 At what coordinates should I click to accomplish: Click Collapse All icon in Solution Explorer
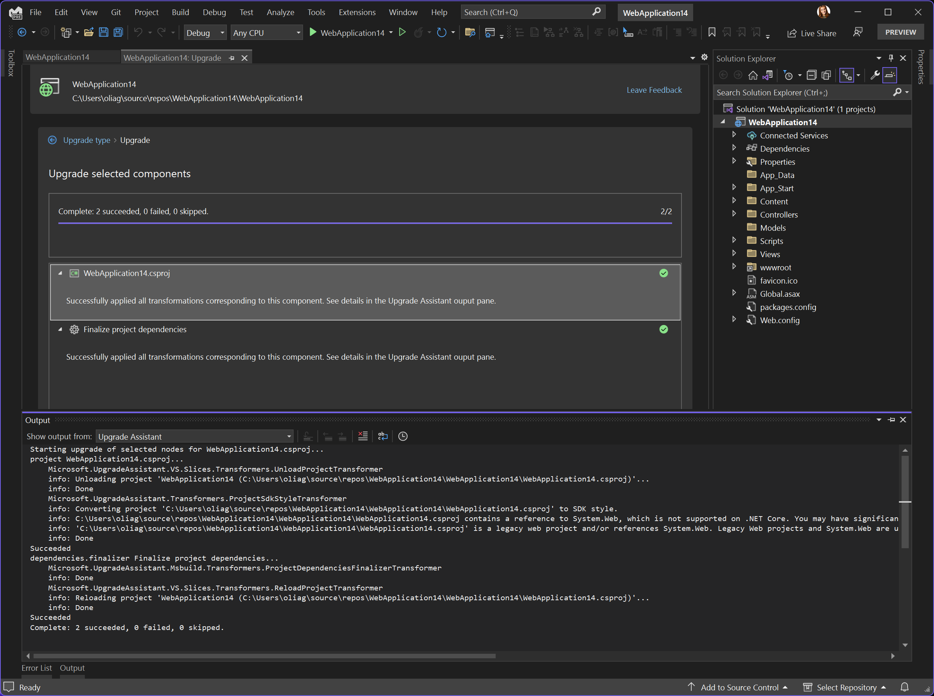812,75
